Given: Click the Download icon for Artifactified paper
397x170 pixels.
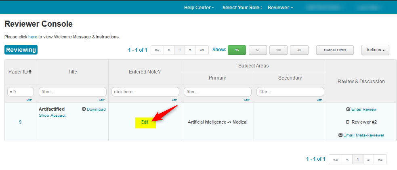Looking at the screenshot, I should pyautogui.click(x=84, y=109).
